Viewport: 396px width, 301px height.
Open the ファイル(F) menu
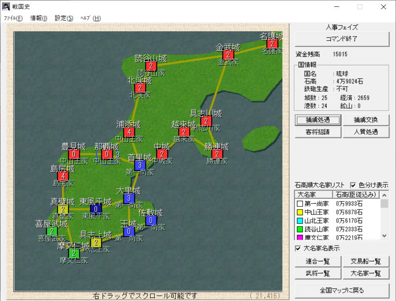[x=13, y=18]
